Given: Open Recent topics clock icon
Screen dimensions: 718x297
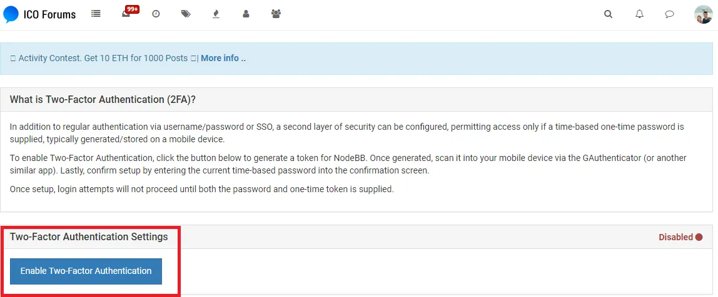Looking at the screenshot, I should 156,14.
